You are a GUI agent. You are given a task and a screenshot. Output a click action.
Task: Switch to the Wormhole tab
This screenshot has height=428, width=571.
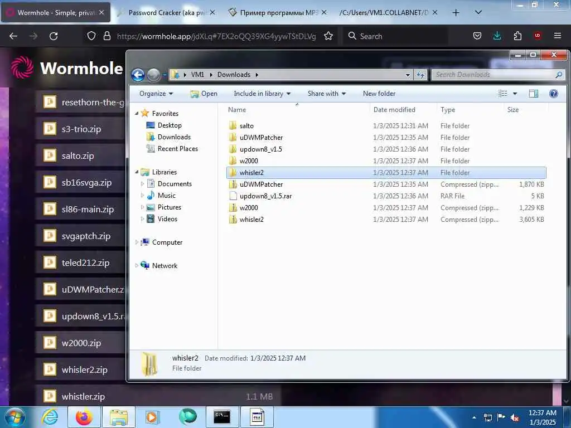(56, 13)
